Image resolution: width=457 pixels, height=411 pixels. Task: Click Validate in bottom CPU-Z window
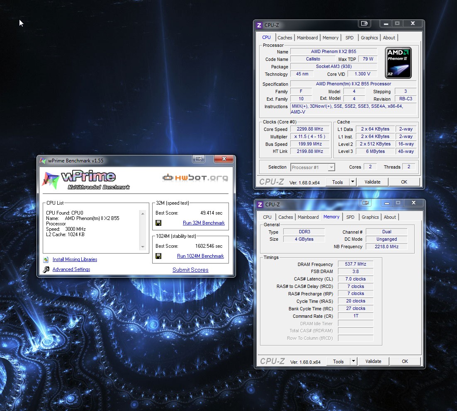pyautogui.click(x=373, y=361)
